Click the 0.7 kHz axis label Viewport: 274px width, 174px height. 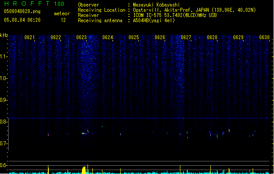pyautogui.click(x=3, y=144)
